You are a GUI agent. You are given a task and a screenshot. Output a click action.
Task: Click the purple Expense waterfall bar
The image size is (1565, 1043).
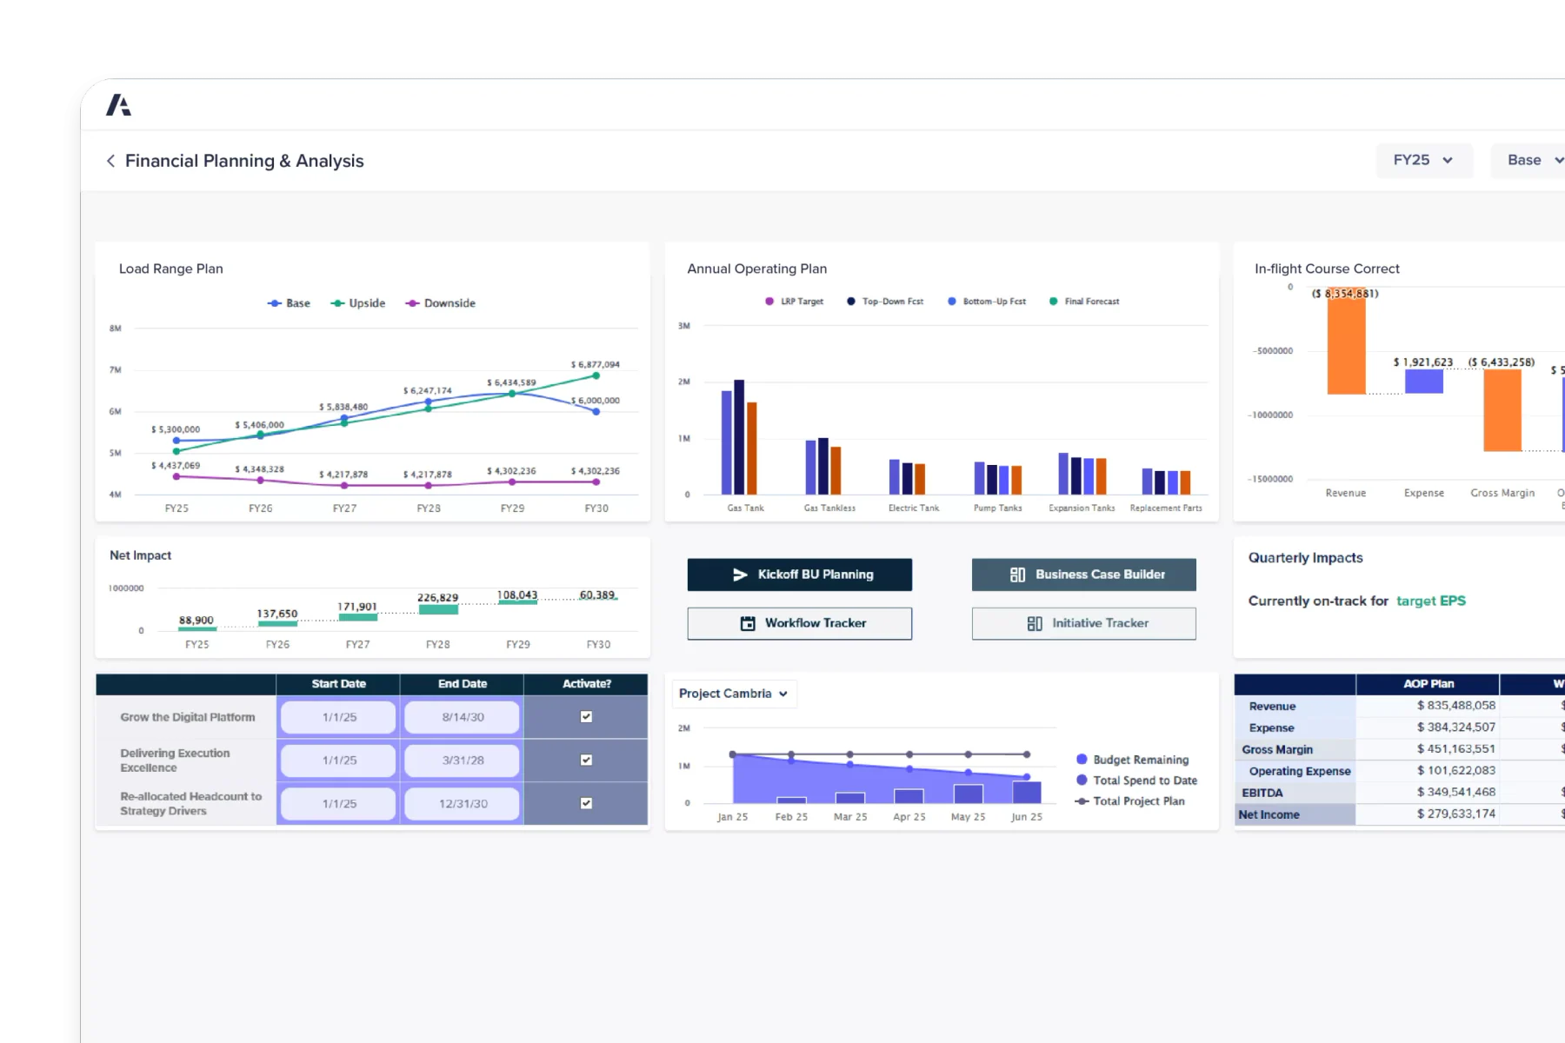point(1424,382)
